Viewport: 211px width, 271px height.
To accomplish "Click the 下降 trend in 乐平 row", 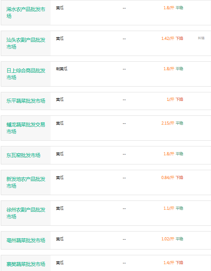I will coord(180,99).
